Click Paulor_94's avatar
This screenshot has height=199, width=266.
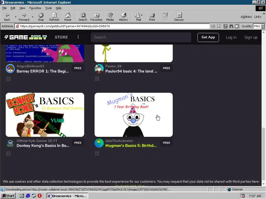(99, 68)
